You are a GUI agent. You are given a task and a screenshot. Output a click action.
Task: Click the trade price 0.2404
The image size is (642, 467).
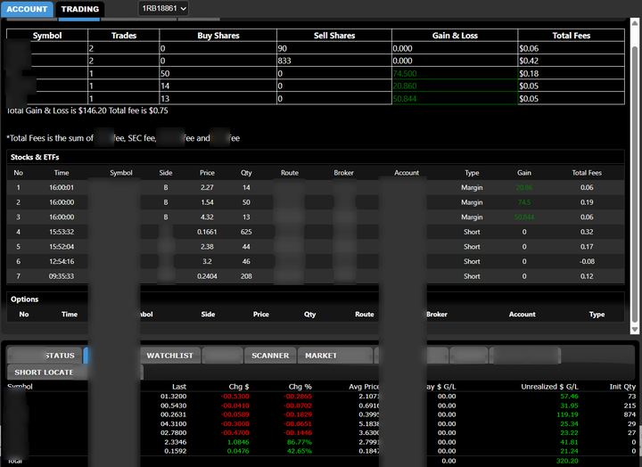pos(207,276)
